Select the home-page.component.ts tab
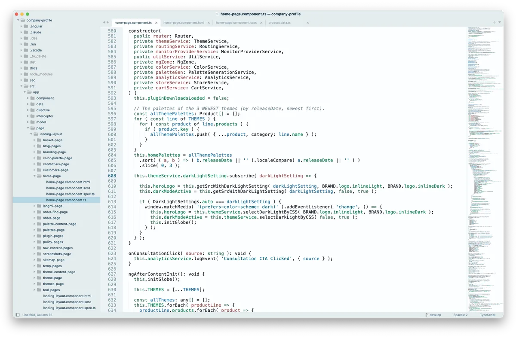The height and width of the screenshot is (338, 516). [x=133, y=23]
